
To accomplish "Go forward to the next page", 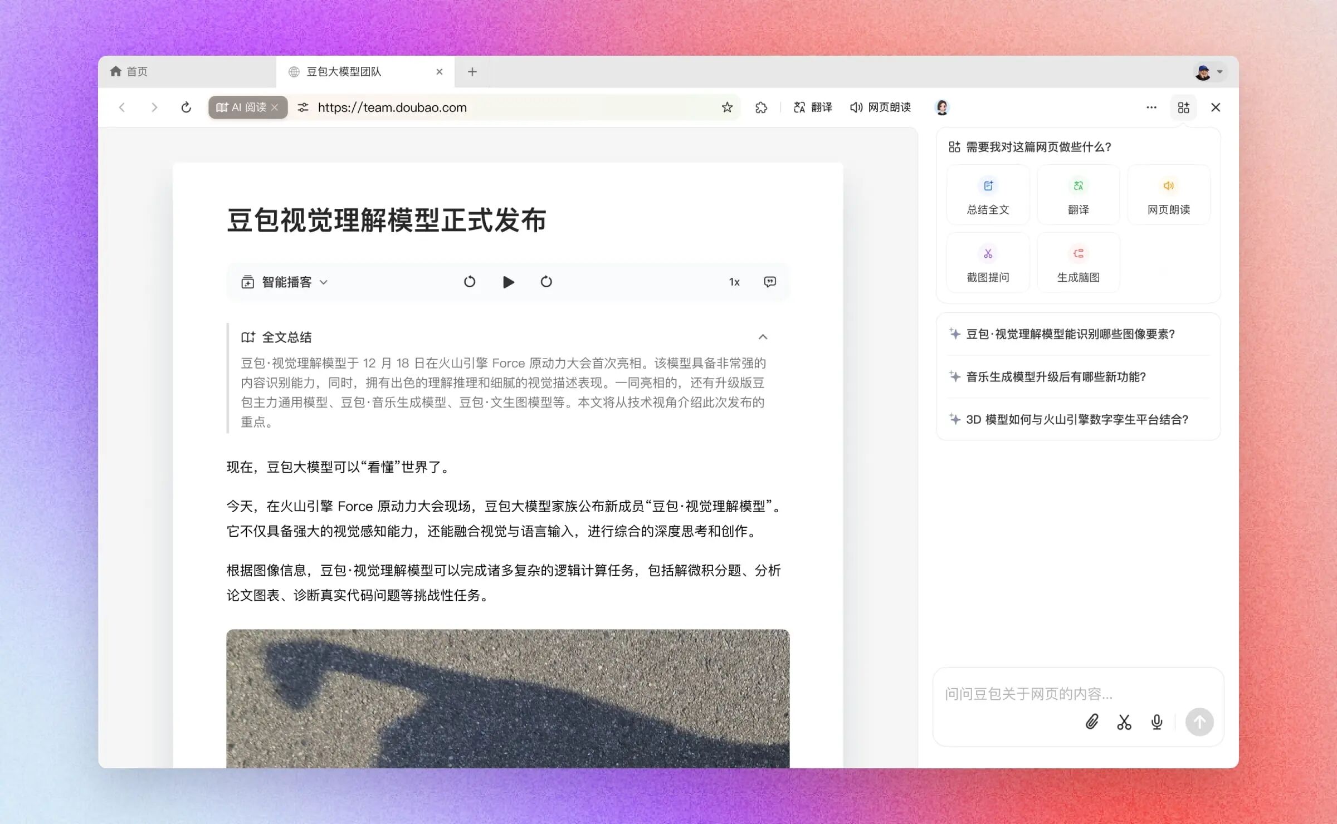I will click(x=154, y=107).
